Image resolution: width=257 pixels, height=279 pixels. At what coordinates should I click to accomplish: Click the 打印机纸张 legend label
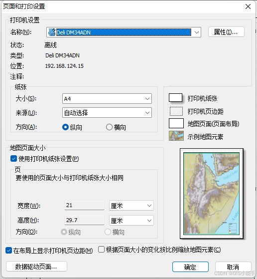click(203, 98)
